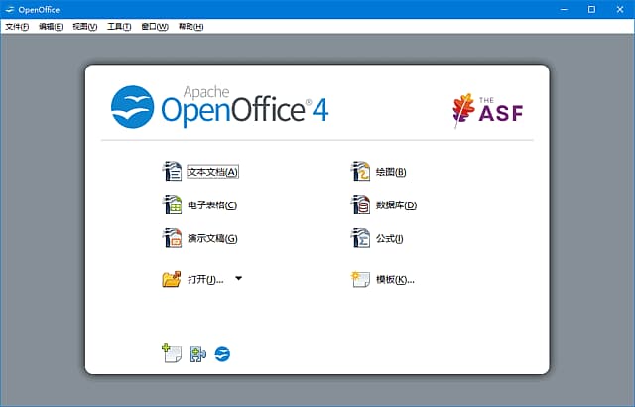Click the 演示文稿 presentation icon

172,238
